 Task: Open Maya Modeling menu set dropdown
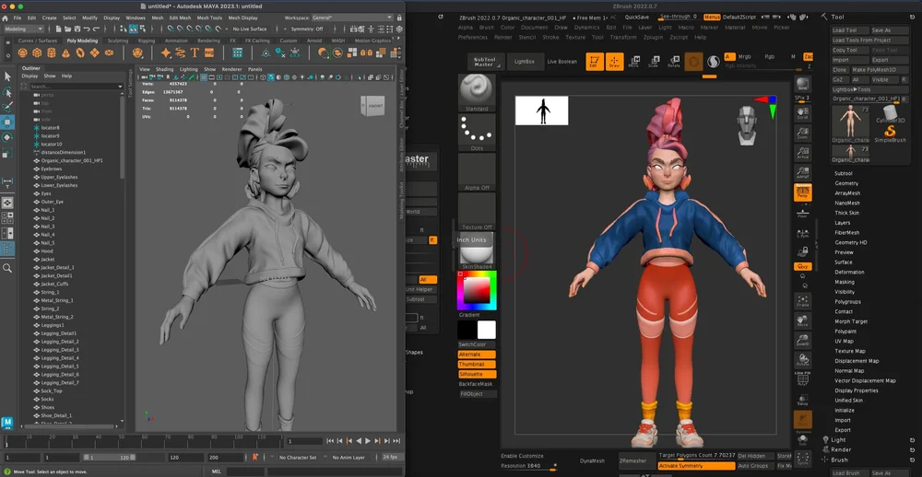pos(24,29)
